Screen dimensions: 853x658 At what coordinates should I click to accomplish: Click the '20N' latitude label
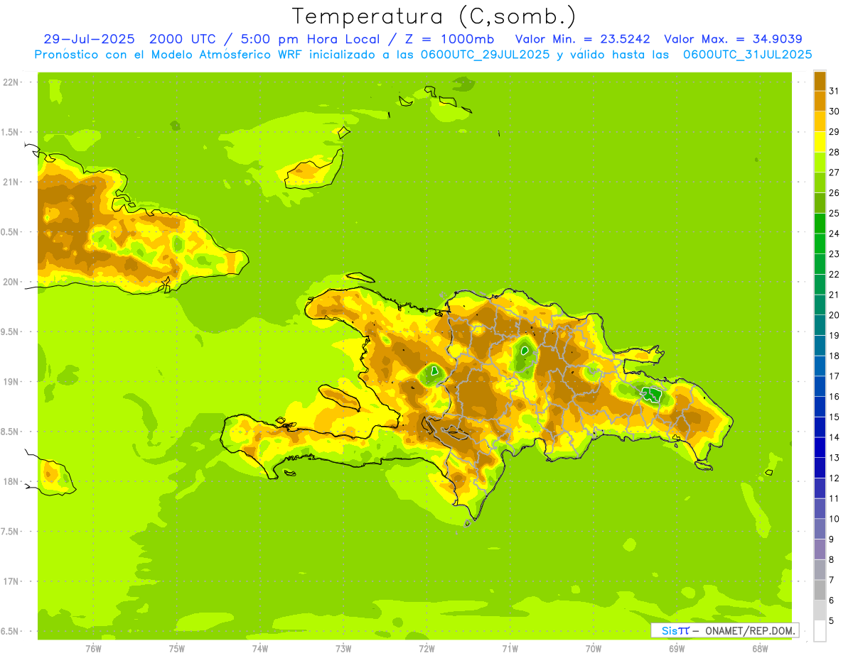11,282
